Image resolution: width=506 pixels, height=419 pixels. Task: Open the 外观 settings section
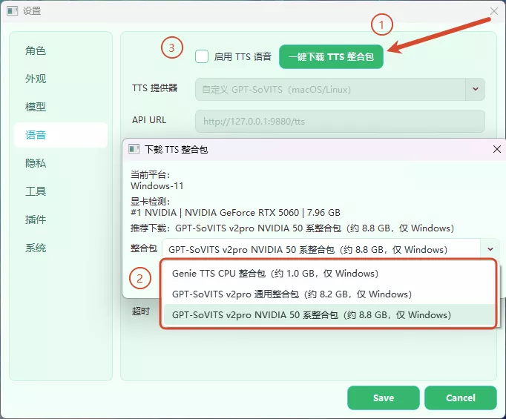(61, 79)
